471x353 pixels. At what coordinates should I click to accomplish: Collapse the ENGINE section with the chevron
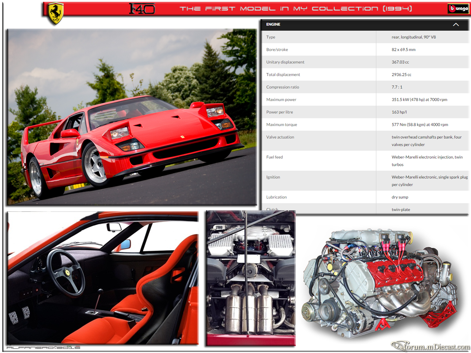coord(456,25)
